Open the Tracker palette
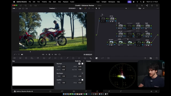 (79, 58)
